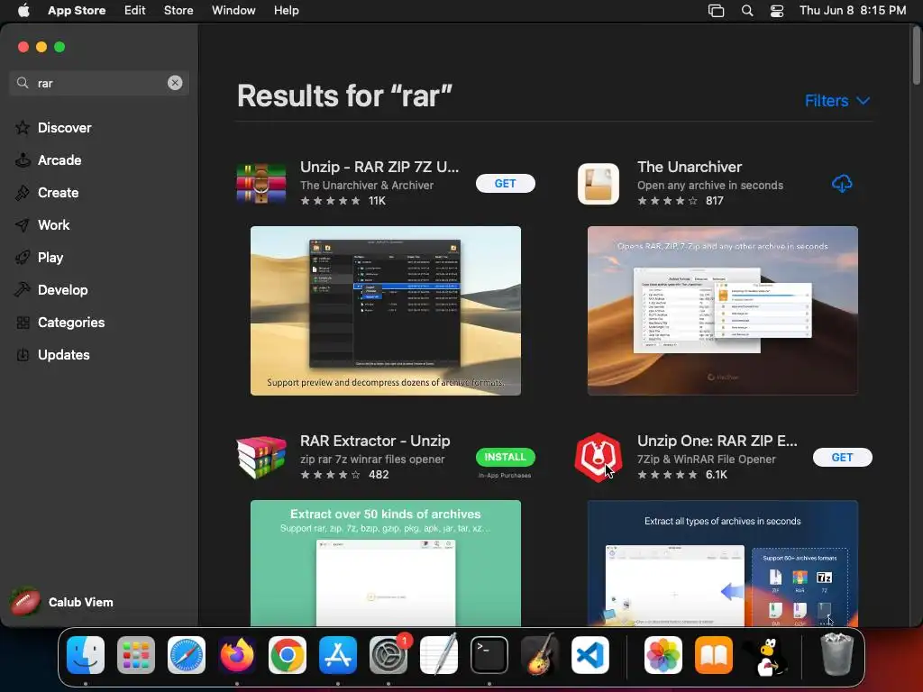Open the Control Center in menu bar

[x=777, y=11]
